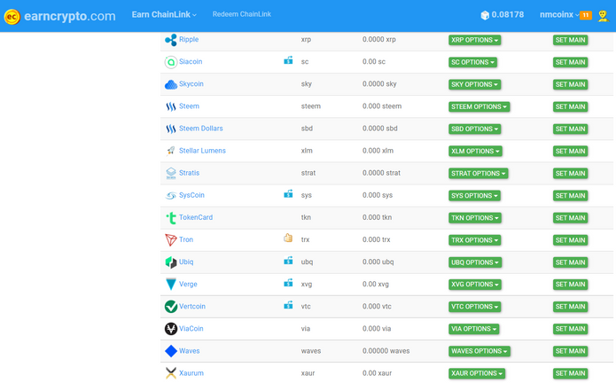The height and width of the screenshot is (383, 616).
Task: Click the Steem Dollars coin icon
Action: 170,129
